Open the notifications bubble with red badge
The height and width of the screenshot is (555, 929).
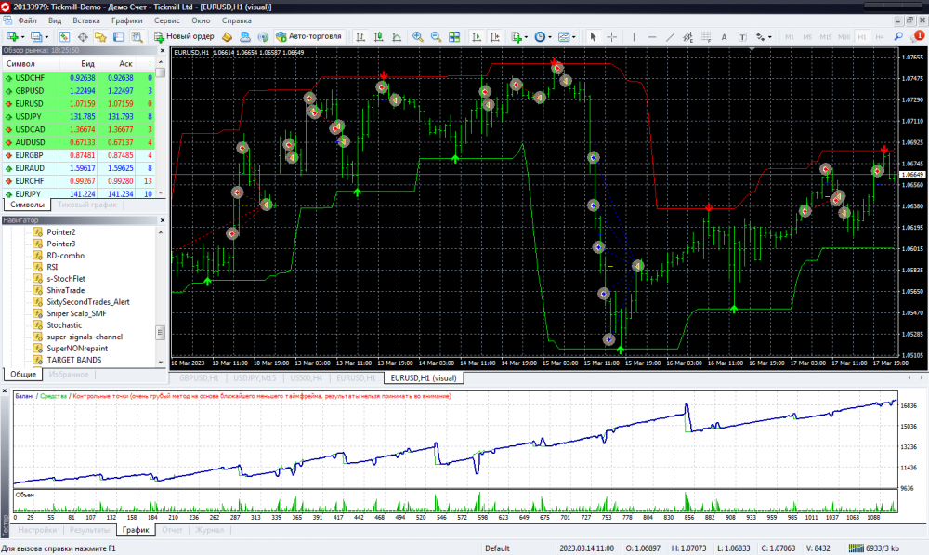pos(918,37)
